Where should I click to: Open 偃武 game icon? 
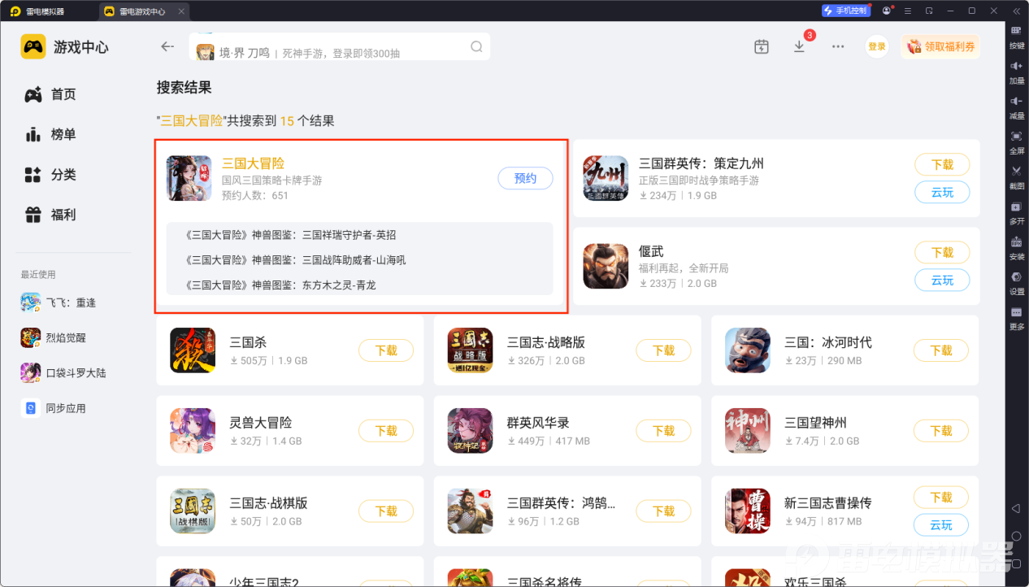[x=606, y=267]
